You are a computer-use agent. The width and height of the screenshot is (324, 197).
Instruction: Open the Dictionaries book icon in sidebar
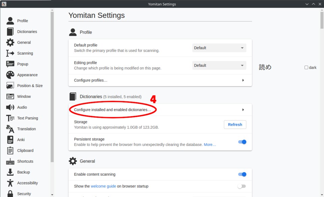10,32
